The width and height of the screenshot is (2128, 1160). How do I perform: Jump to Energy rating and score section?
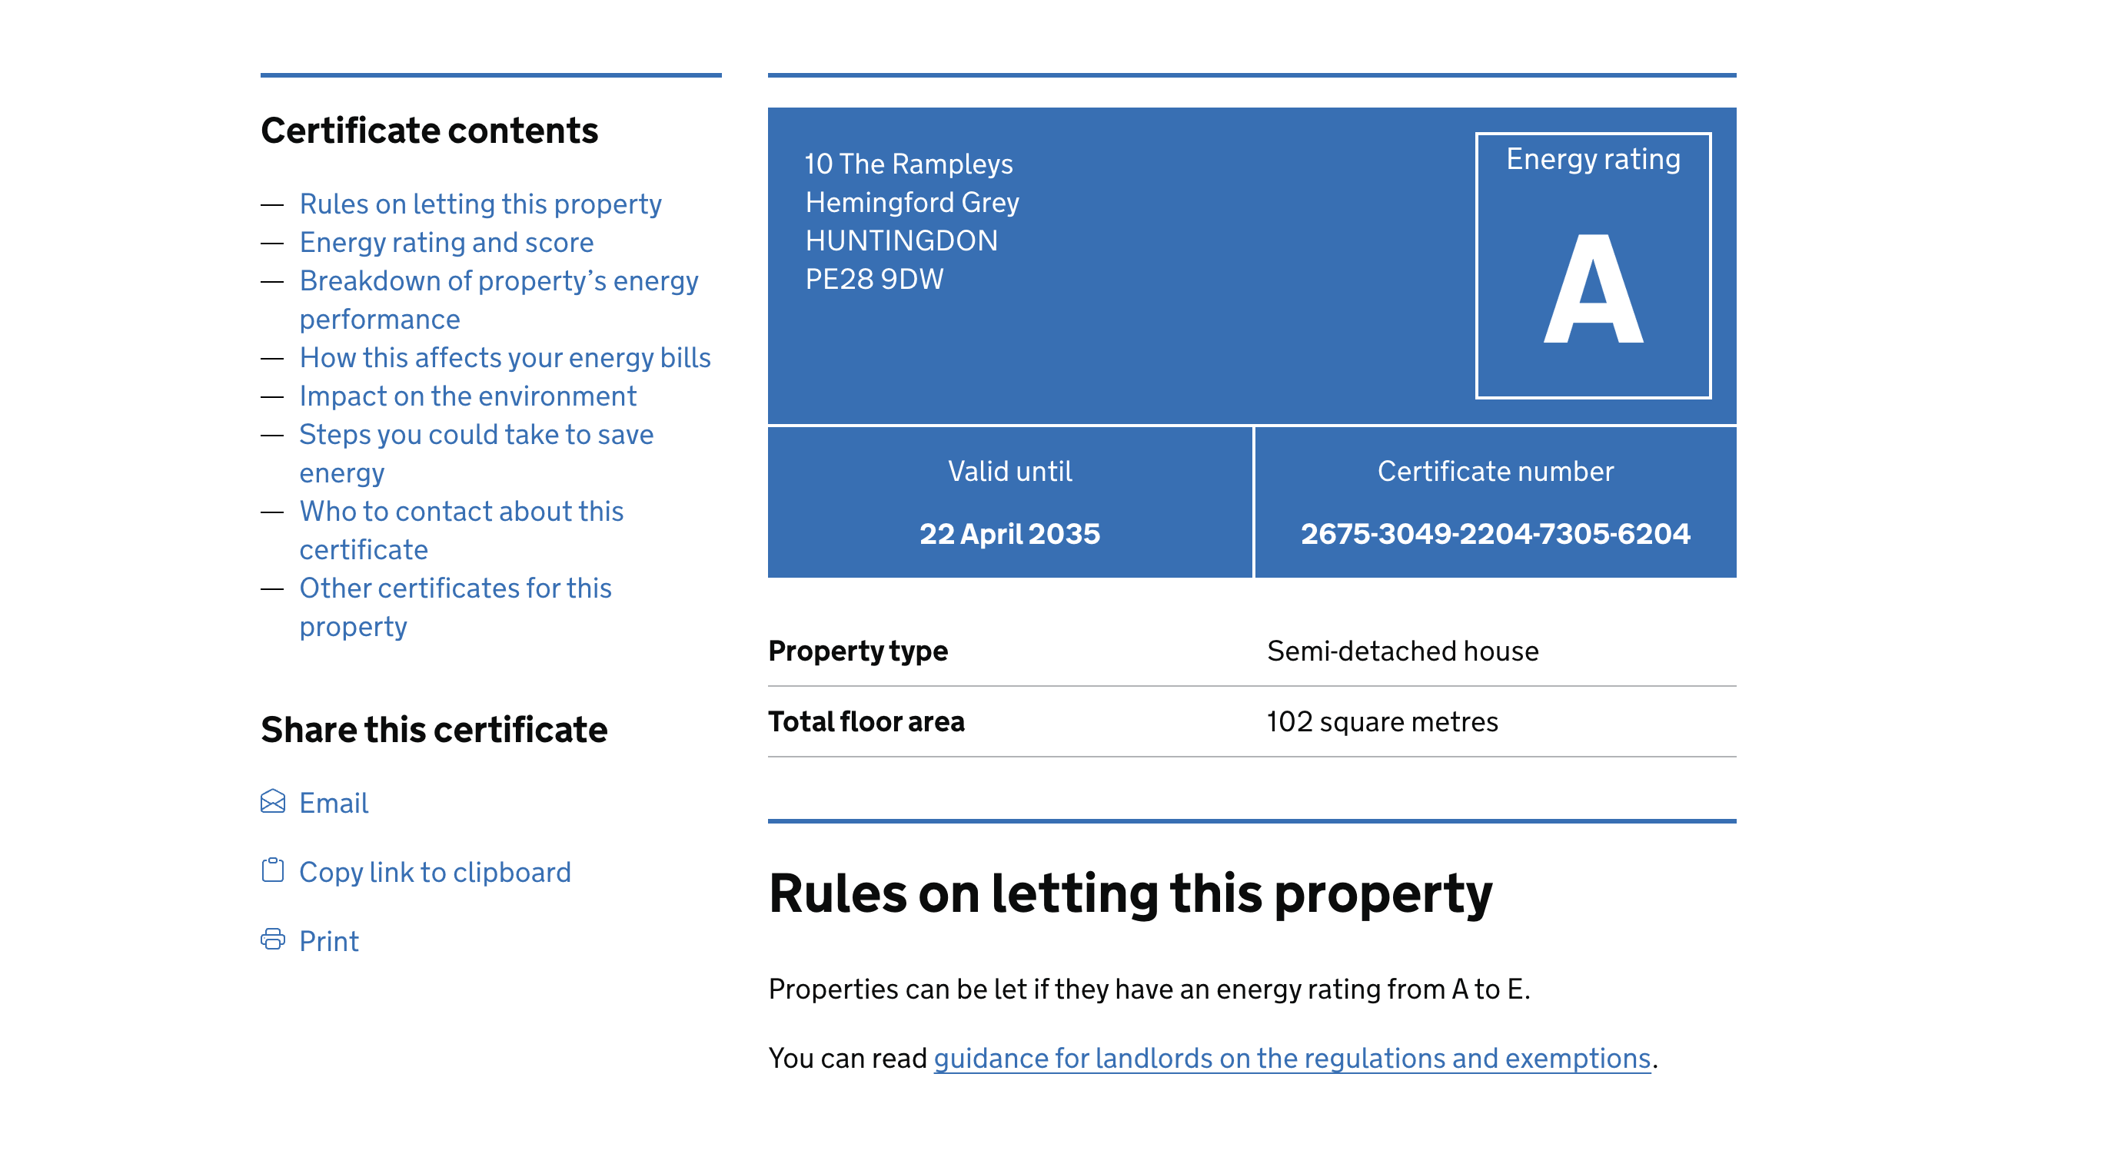[x=446, y=242]
